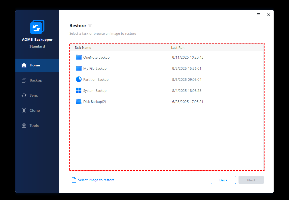
Task: Click the Windows icon of System Backup
Action: pyautogui.click(x=79, y=90)
